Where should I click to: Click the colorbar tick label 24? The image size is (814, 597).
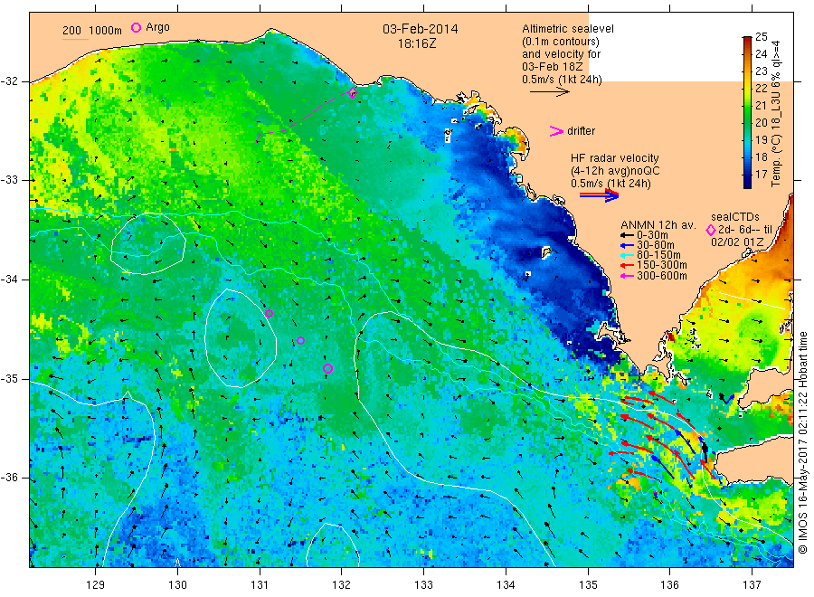[761, 54]
